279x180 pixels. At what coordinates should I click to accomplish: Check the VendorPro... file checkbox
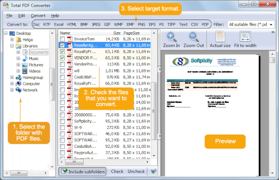(62, 64)
